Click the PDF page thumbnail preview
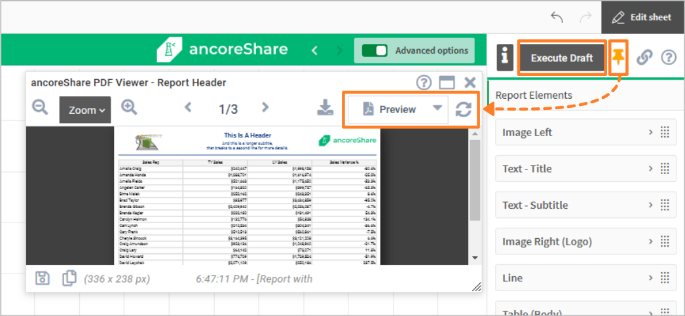Viewport: 685px width, 316px height. click(247, 196)
